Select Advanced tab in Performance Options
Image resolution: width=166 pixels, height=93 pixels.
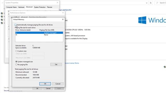tap(24, 17)
